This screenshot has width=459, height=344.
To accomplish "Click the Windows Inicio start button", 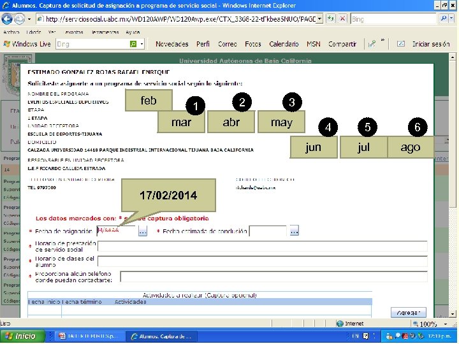I will [22, 336].
